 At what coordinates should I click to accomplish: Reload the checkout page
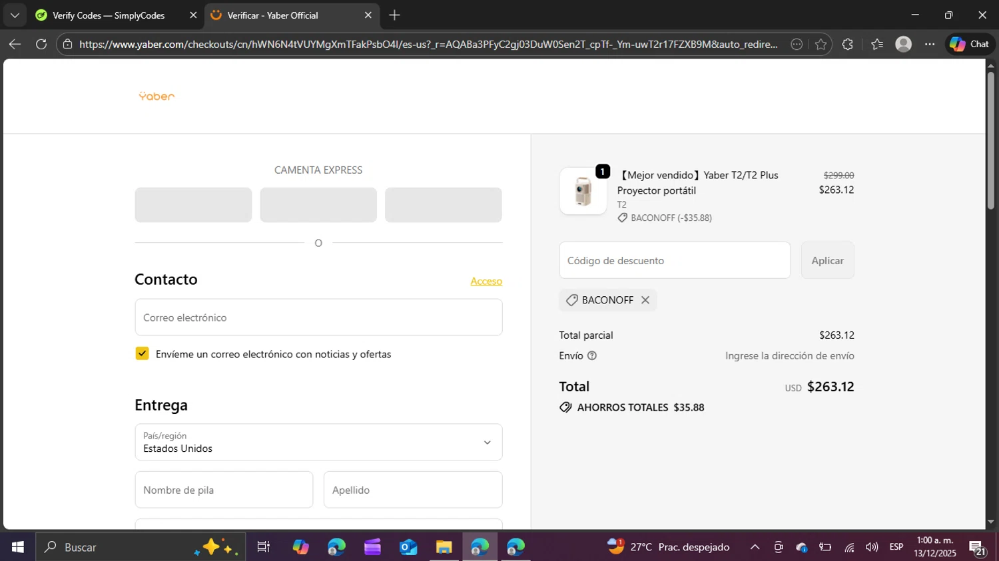tap(41, 45)
